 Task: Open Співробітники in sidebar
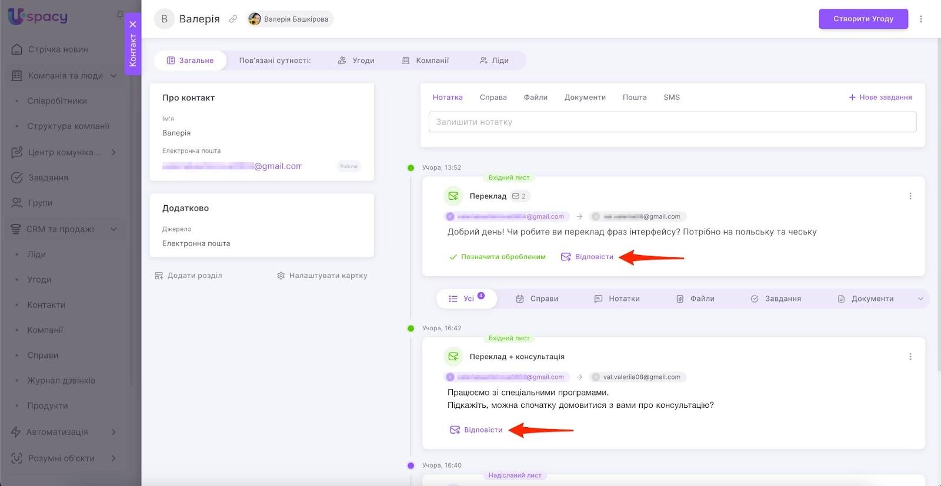click(57, 101)
